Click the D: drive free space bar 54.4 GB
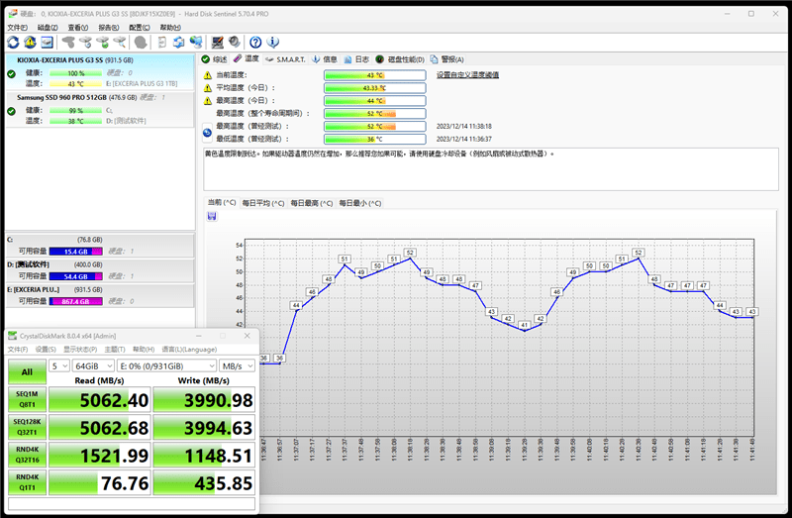 pyautogui.click(x=75, y=276)
